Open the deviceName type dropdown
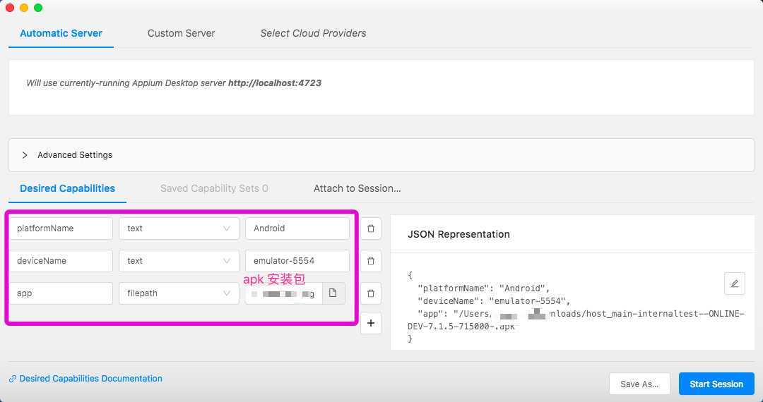763x402 pixels. pyautogui.click(x=179, y=261)
